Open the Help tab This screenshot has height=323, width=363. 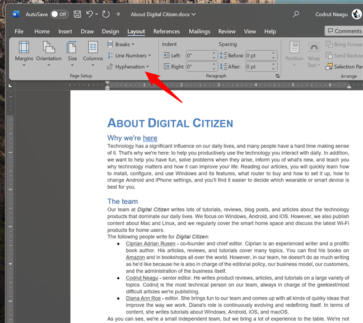tap(270, 31)
